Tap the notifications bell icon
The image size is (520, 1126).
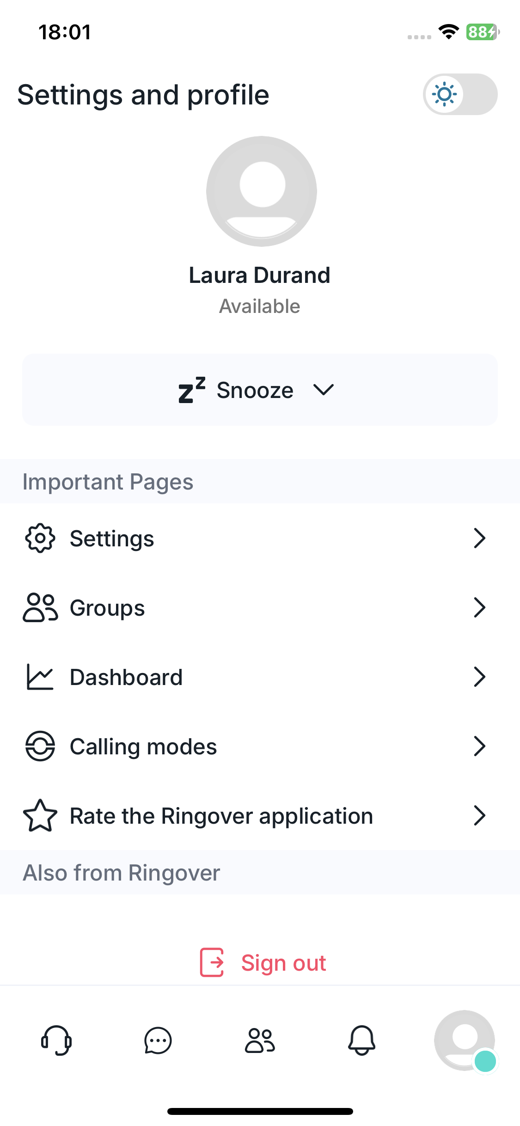[x=361, y=1040]
